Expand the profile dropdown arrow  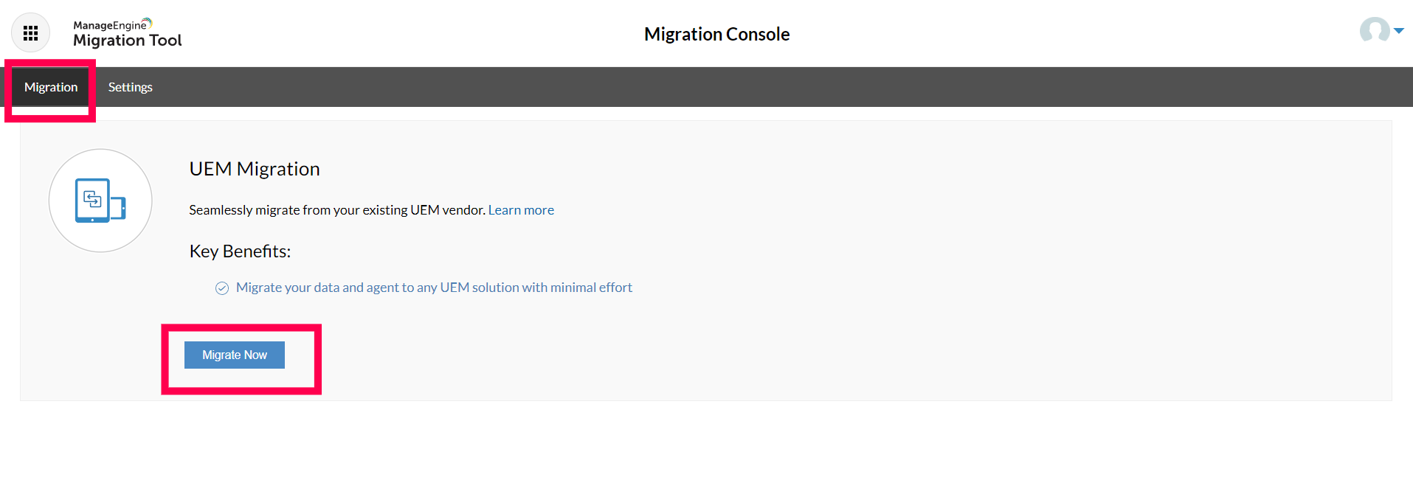(1399, 31)
